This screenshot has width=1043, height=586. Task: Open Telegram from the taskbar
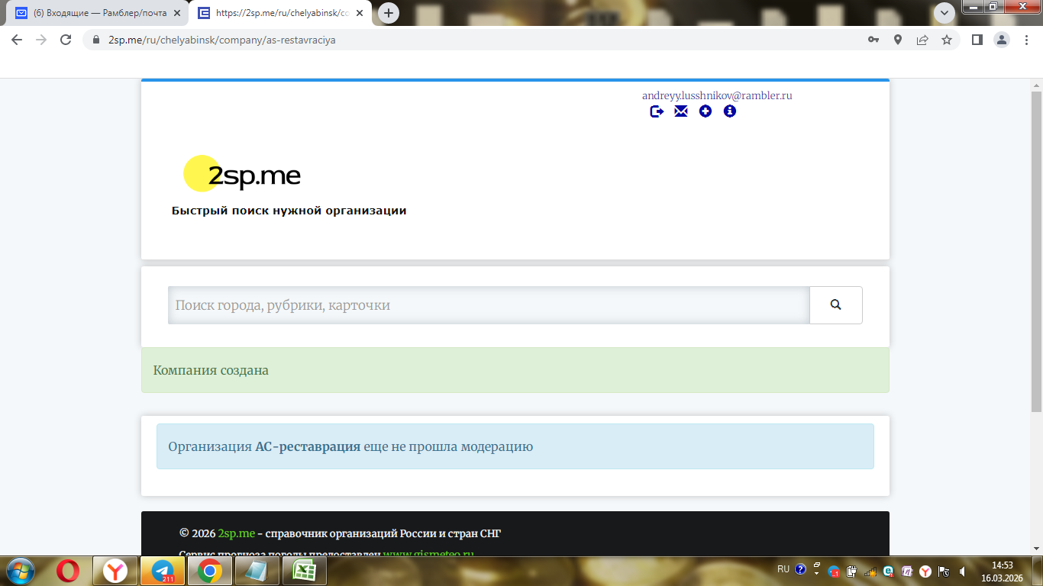pos(163,570)
